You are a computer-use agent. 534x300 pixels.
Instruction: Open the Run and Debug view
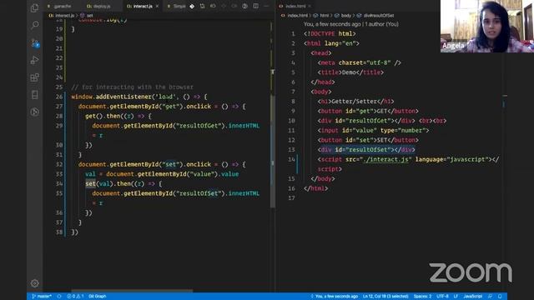click(x=35, y=60)
